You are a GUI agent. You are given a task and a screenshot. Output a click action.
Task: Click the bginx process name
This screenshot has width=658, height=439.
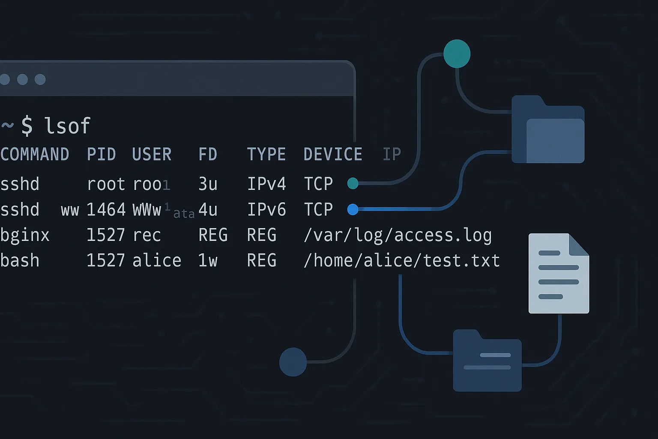point(25,235)
